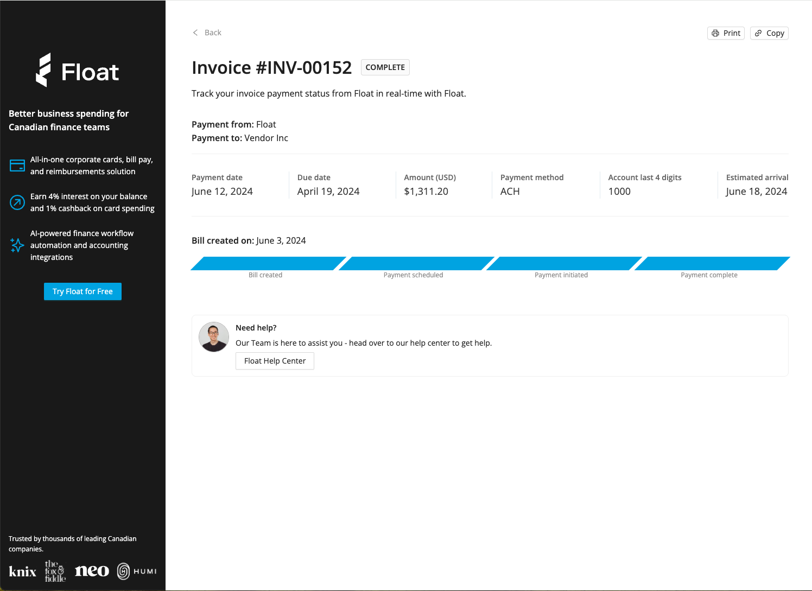Click the Better business spending tagline
812x591 pixels.
(69, 120)
